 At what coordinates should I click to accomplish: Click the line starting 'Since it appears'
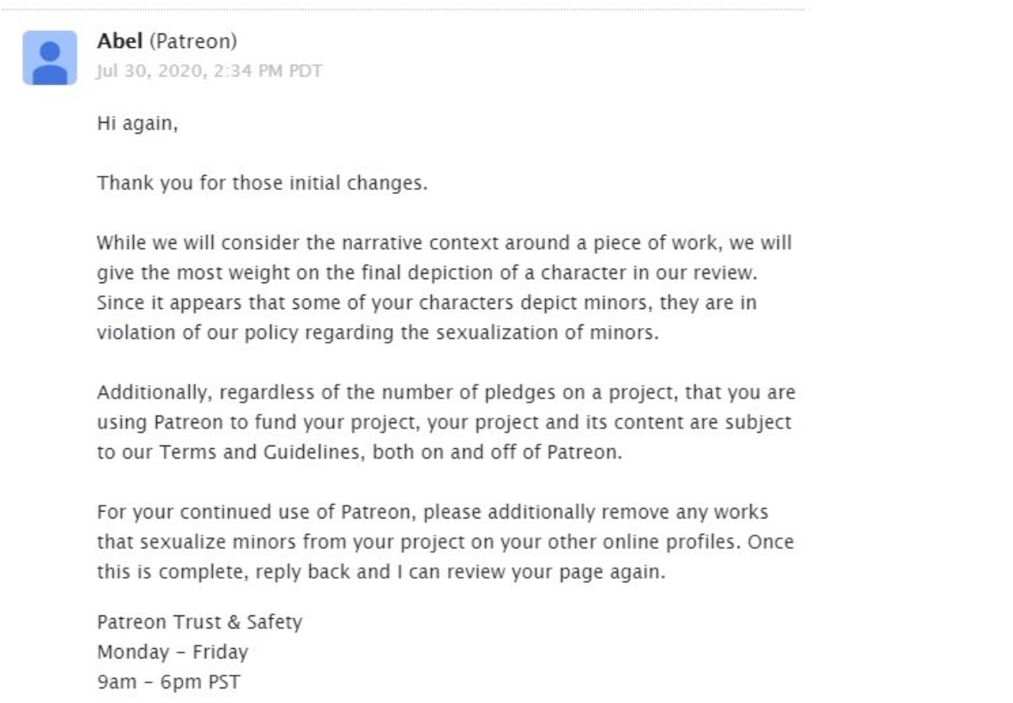(427, 302)
